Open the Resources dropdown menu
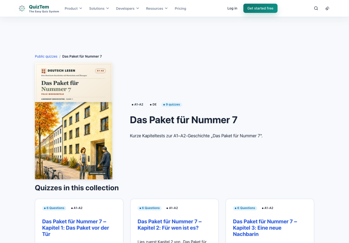 pos(157,8)
